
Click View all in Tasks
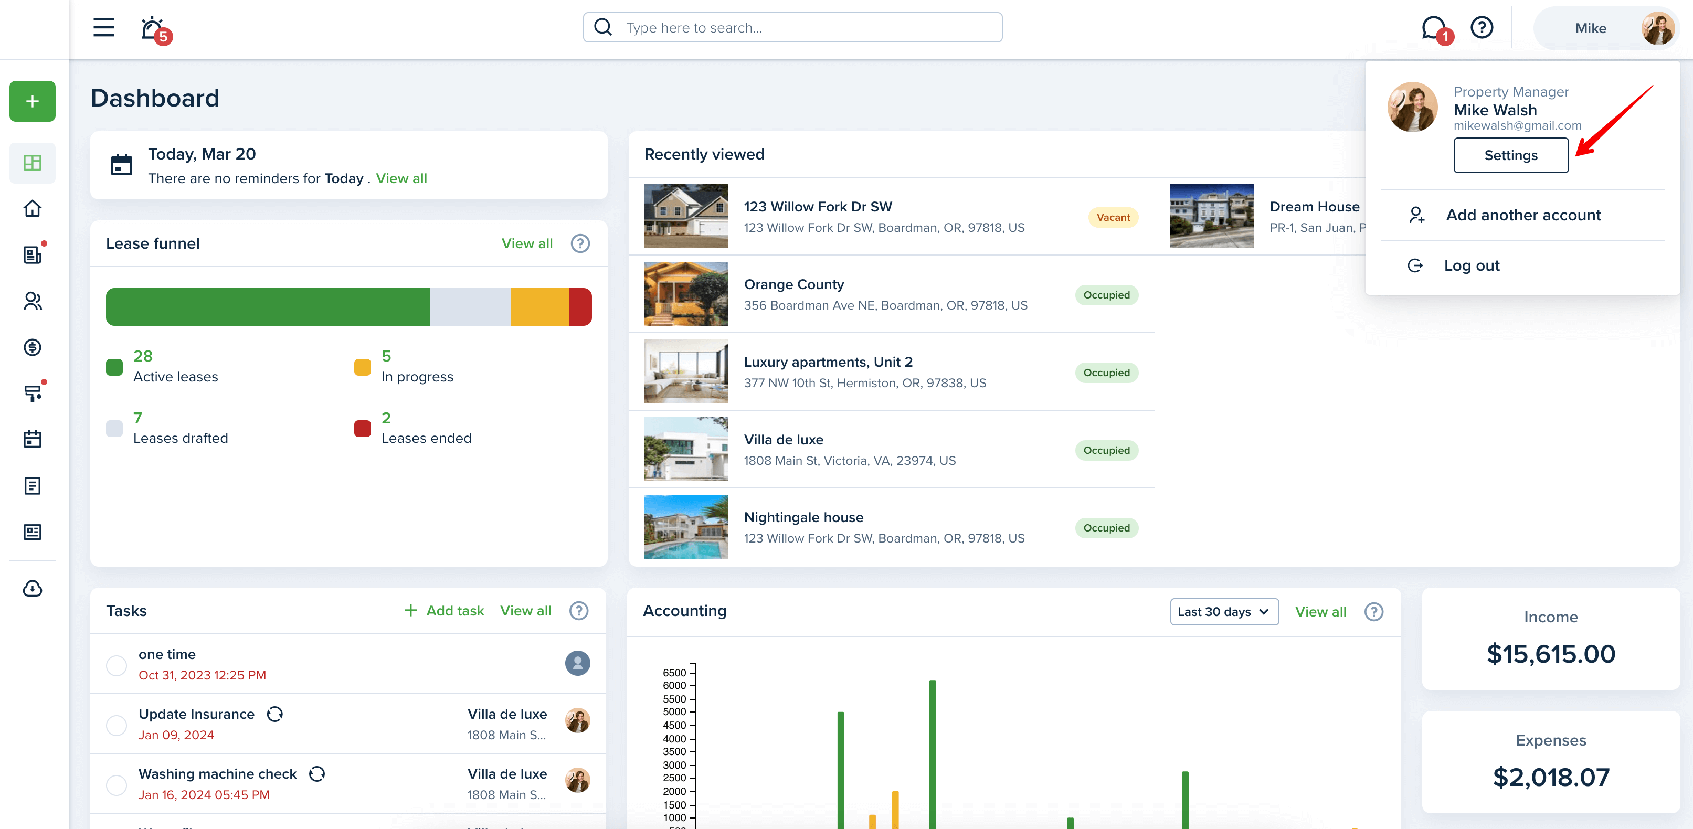(x=525, y=611)
